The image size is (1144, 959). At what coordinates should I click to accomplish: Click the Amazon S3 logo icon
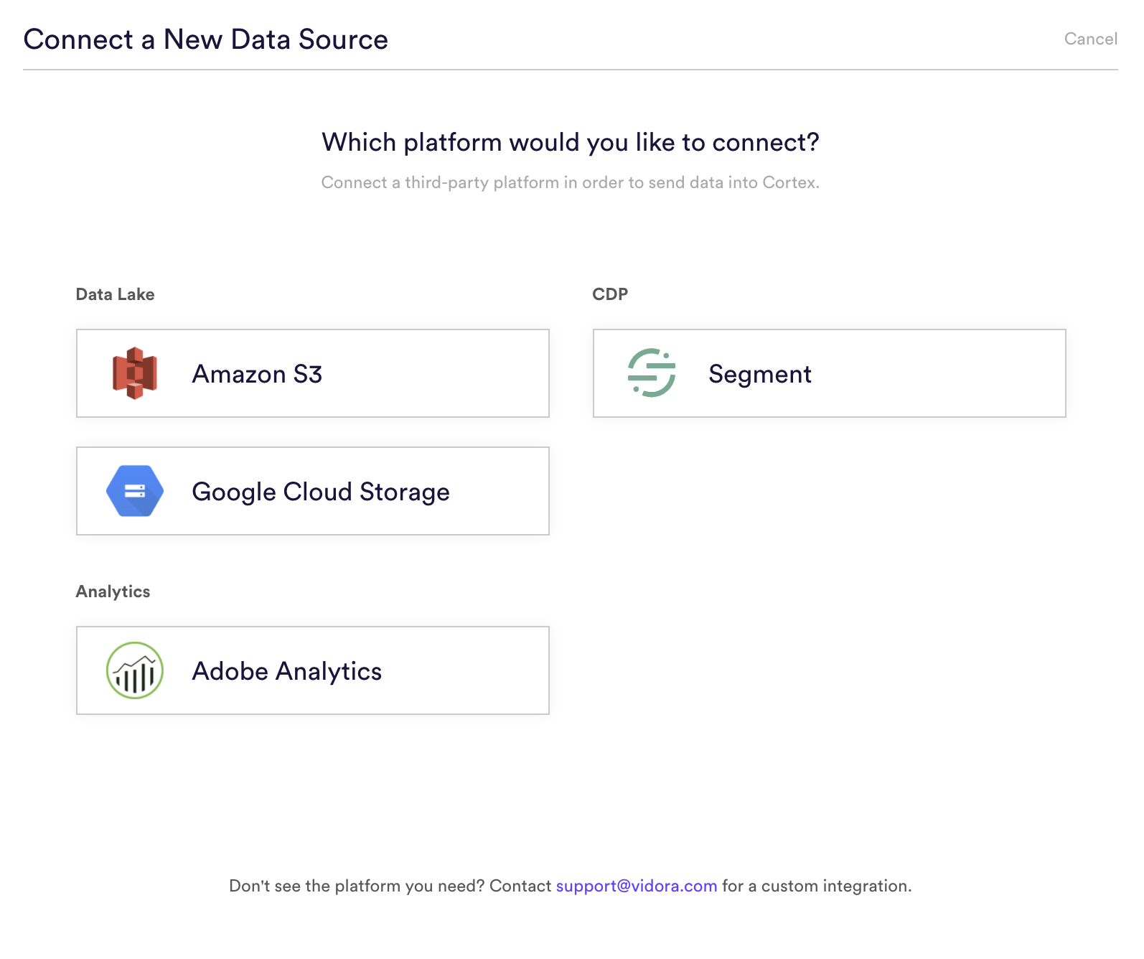click(x=135, y=373)
